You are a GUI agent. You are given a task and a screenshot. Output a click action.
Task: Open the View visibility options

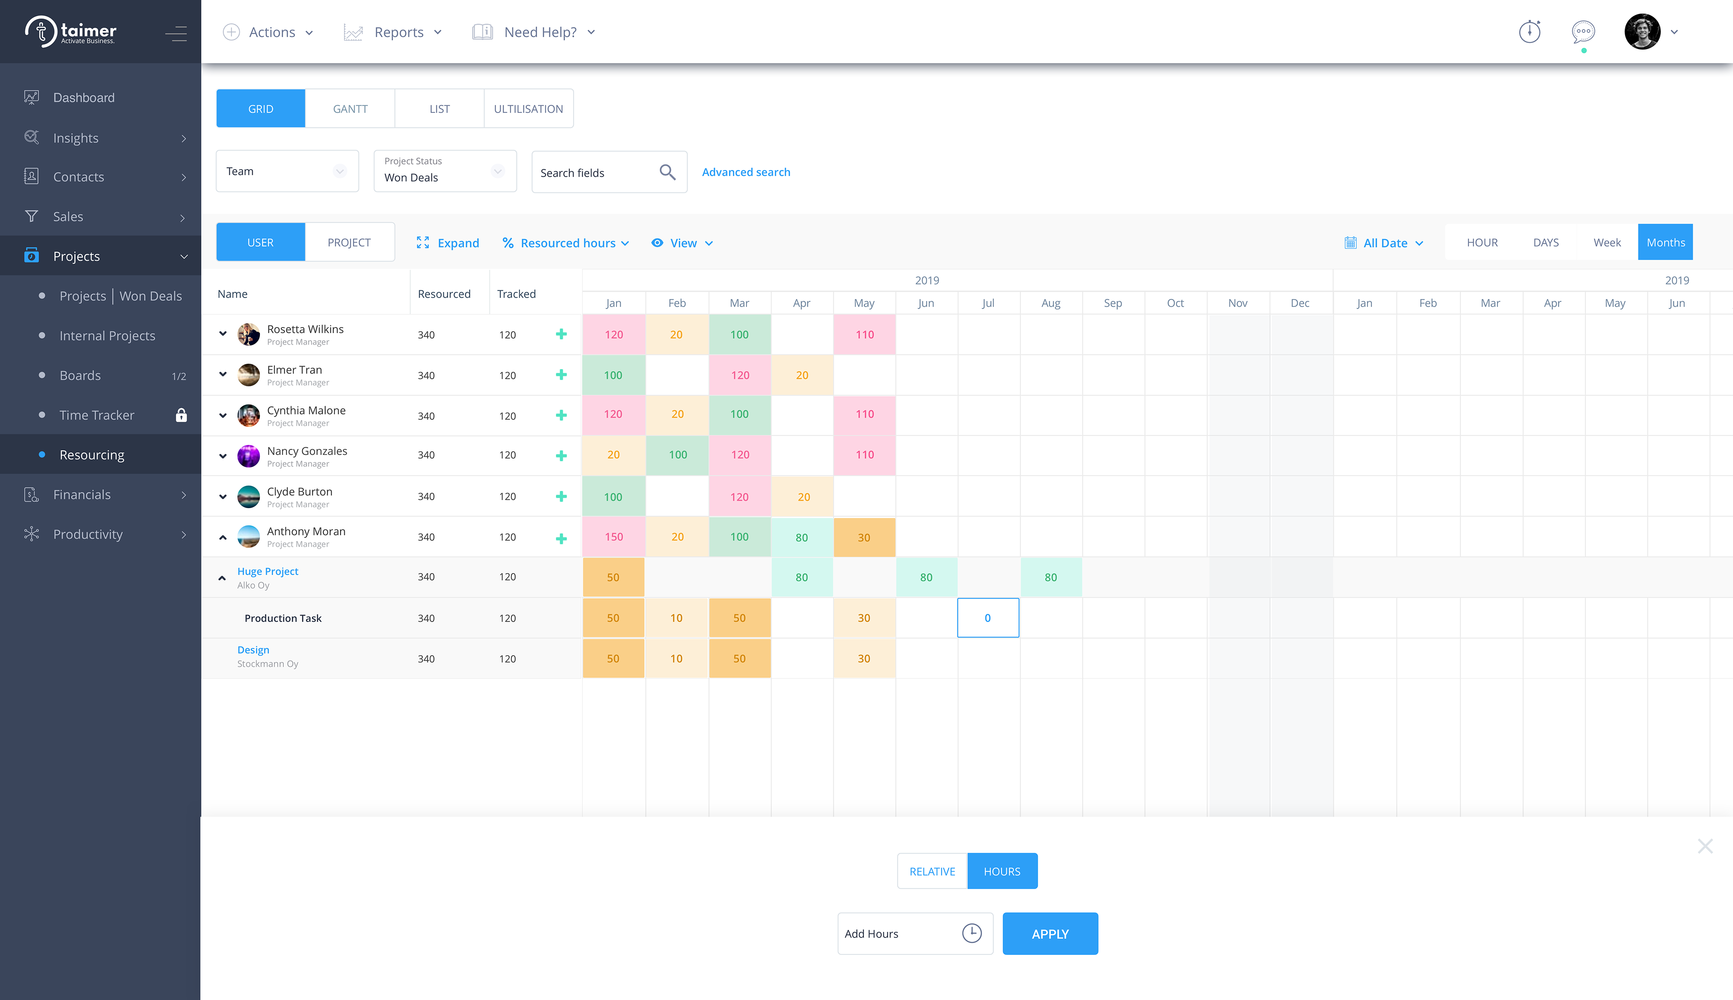682,242
